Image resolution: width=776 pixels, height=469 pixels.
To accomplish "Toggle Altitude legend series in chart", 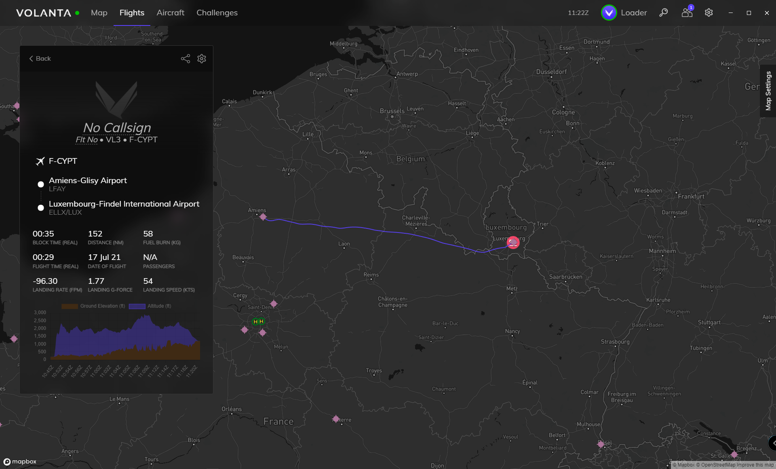I will pos(150,306).
